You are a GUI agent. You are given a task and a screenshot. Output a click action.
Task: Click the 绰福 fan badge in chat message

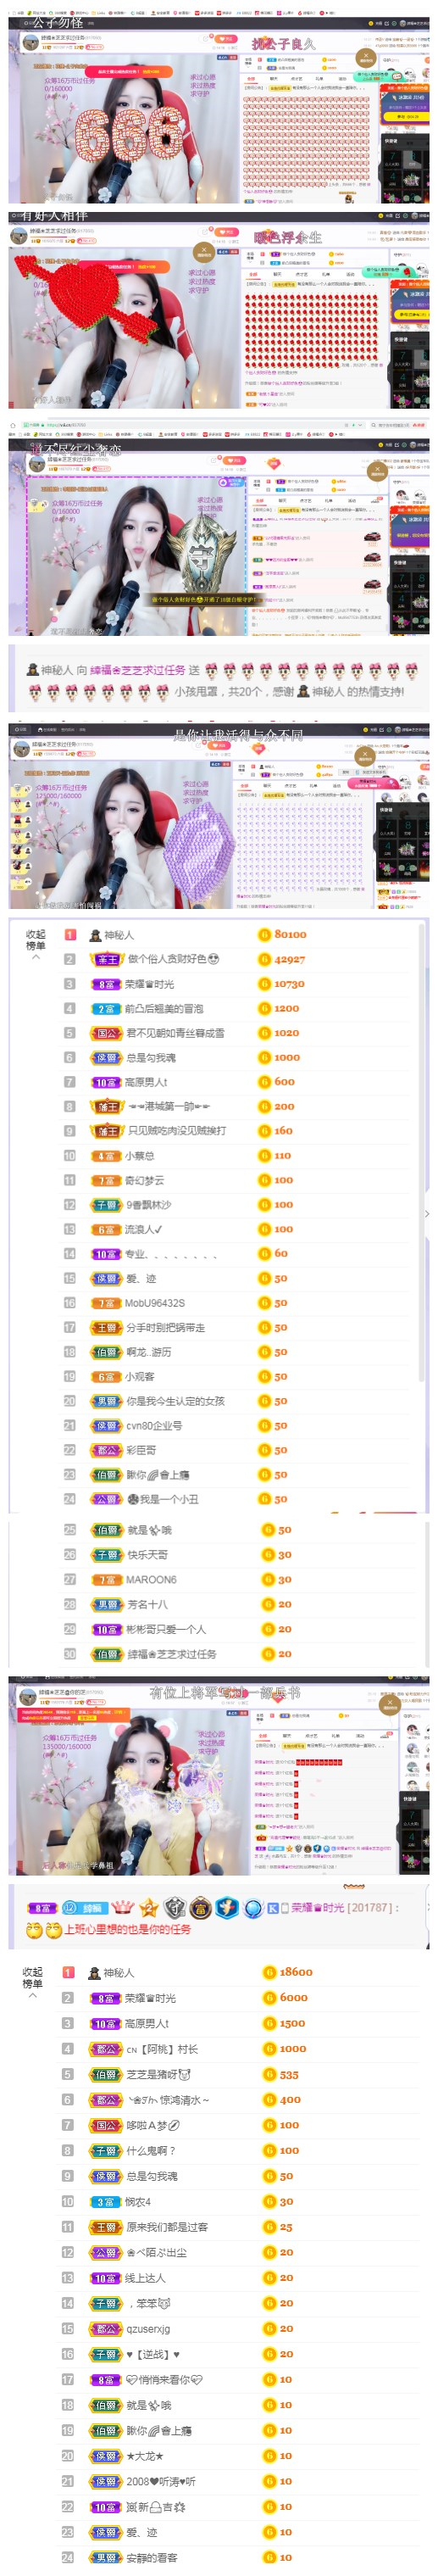tap(85, 1907)
